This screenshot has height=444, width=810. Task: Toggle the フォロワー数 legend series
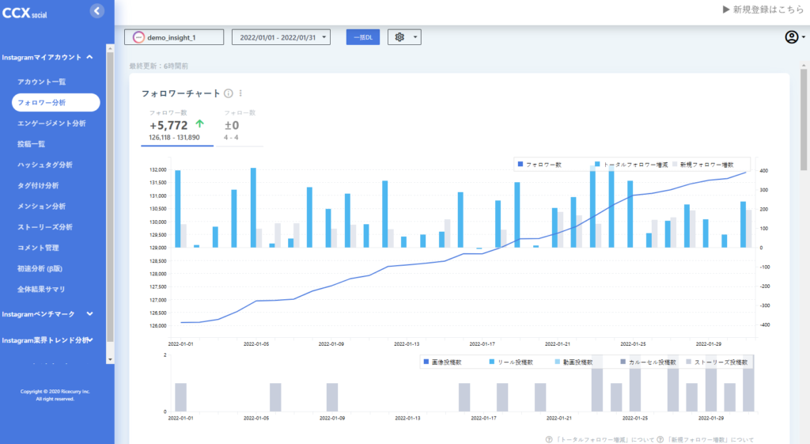(x=539, y=165)
